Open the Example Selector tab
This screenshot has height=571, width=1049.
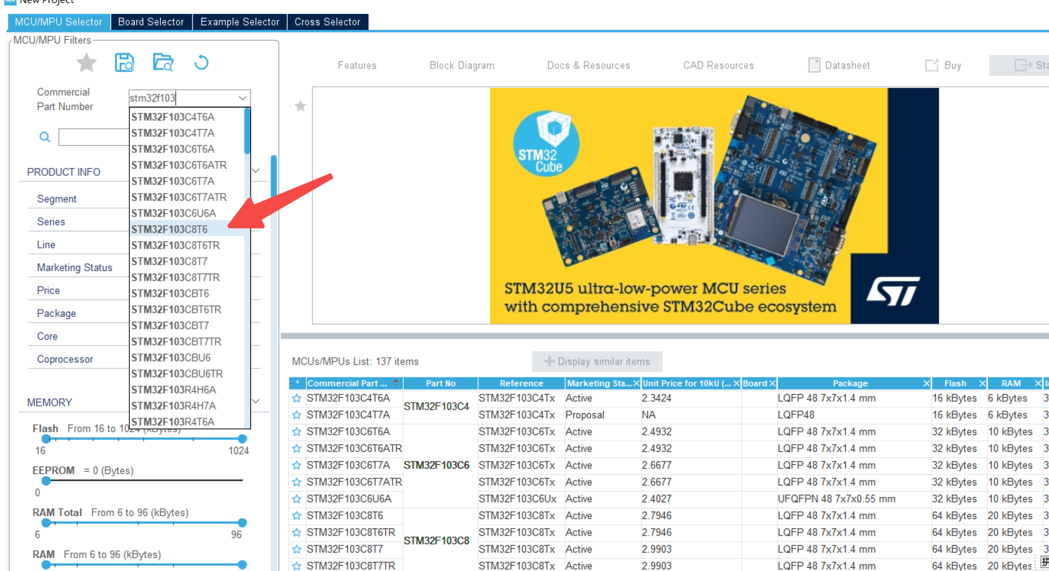point(240,22)
